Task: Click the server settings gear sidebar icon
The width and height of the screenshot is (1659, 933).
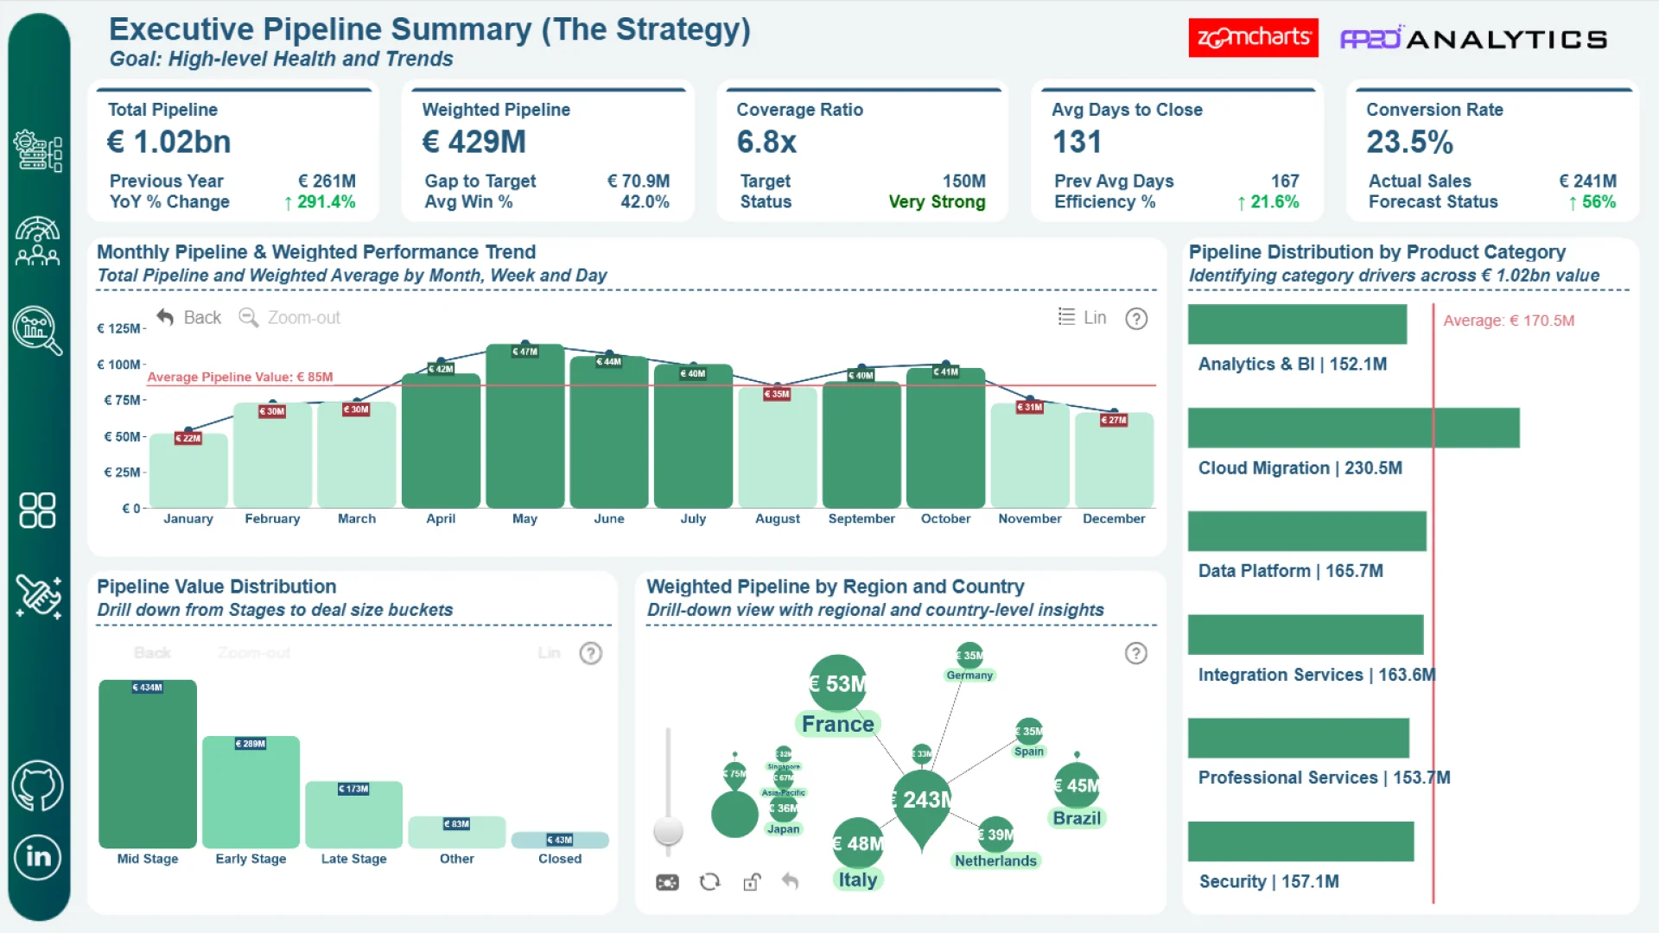Action: point(37,151)
